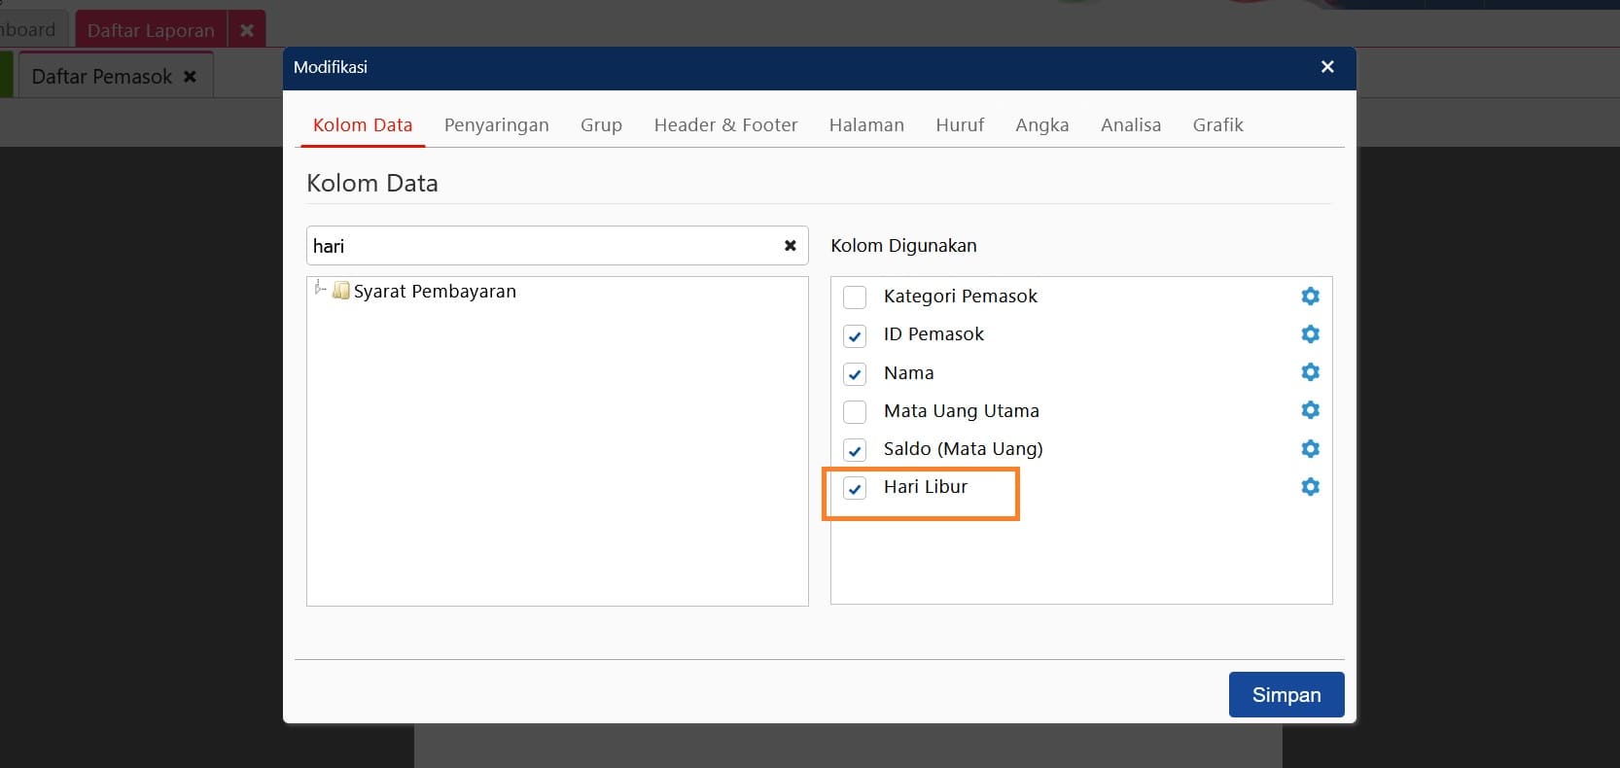Expand the Syarat Pembayaran tree node
The image size is (1620, 768).
[x=319, y=289]
